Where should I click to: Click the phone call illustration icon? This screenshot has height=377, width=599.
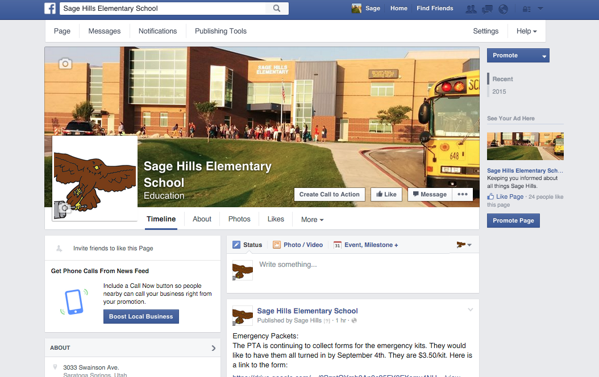[x=74, y=302]
